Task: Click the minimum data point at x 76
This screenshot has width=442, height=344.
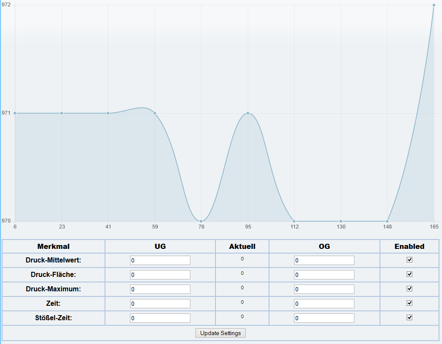Action: [x=201, y=221]
